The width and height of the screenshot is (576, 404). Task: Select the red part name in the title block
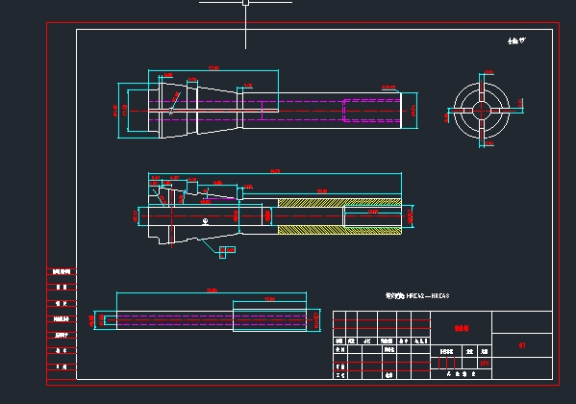(x=462, y=328)
